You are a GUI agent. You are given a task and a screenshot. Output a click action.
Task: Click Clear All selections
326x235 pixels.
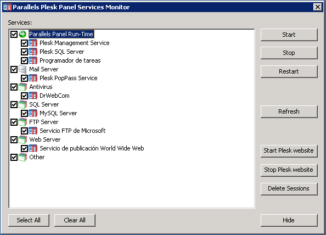75,220
